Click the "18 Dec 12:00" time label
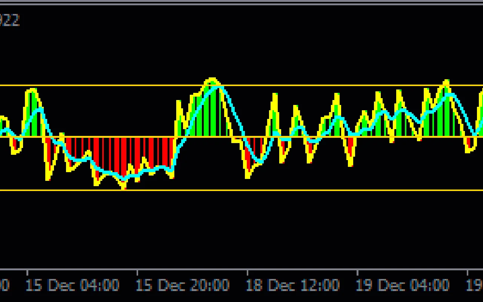The image size is (483, 302). pos(292,285)
